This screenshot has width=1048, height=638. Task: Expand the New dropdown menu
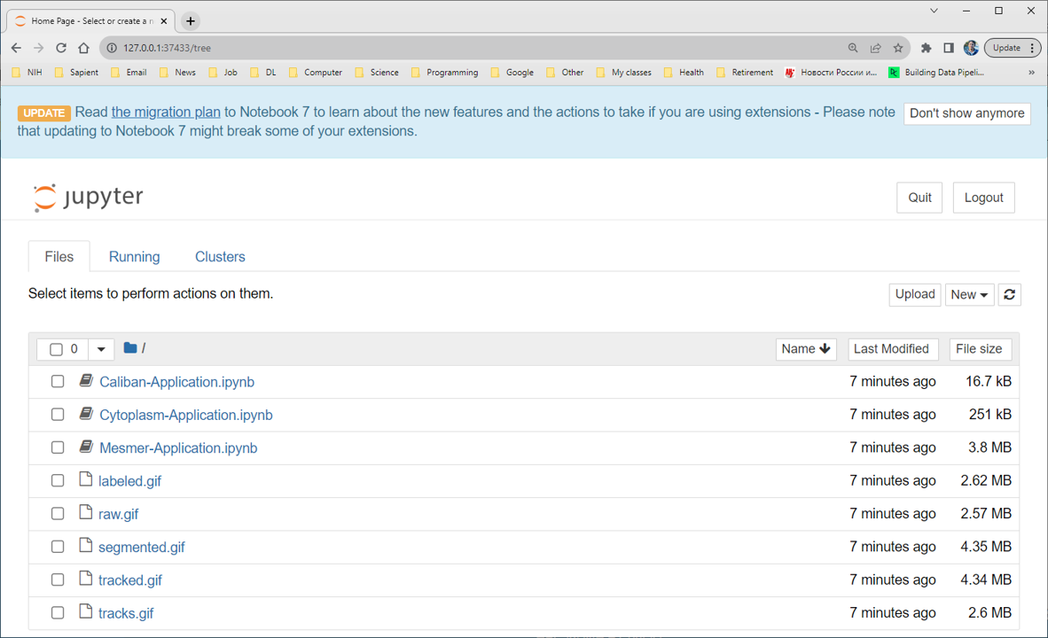coord(968,295)
